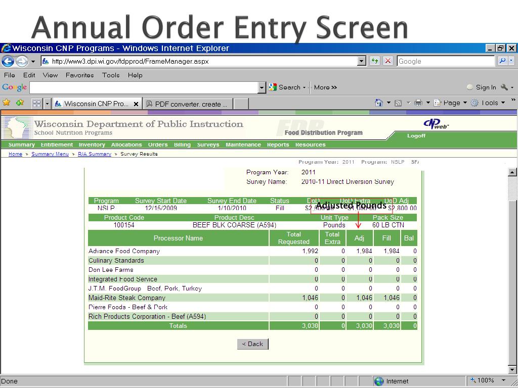Image resolution: width=518 pixels, height=388 pixels.
Task: Open the Favorites menu
Action: click(79, 75)
